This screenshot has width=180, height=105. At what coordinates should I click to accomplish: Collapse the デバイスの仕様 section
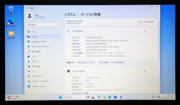(154, 31)
